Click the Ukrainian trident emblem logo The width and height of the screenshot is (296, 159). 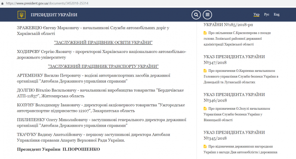tap(21, 14)
